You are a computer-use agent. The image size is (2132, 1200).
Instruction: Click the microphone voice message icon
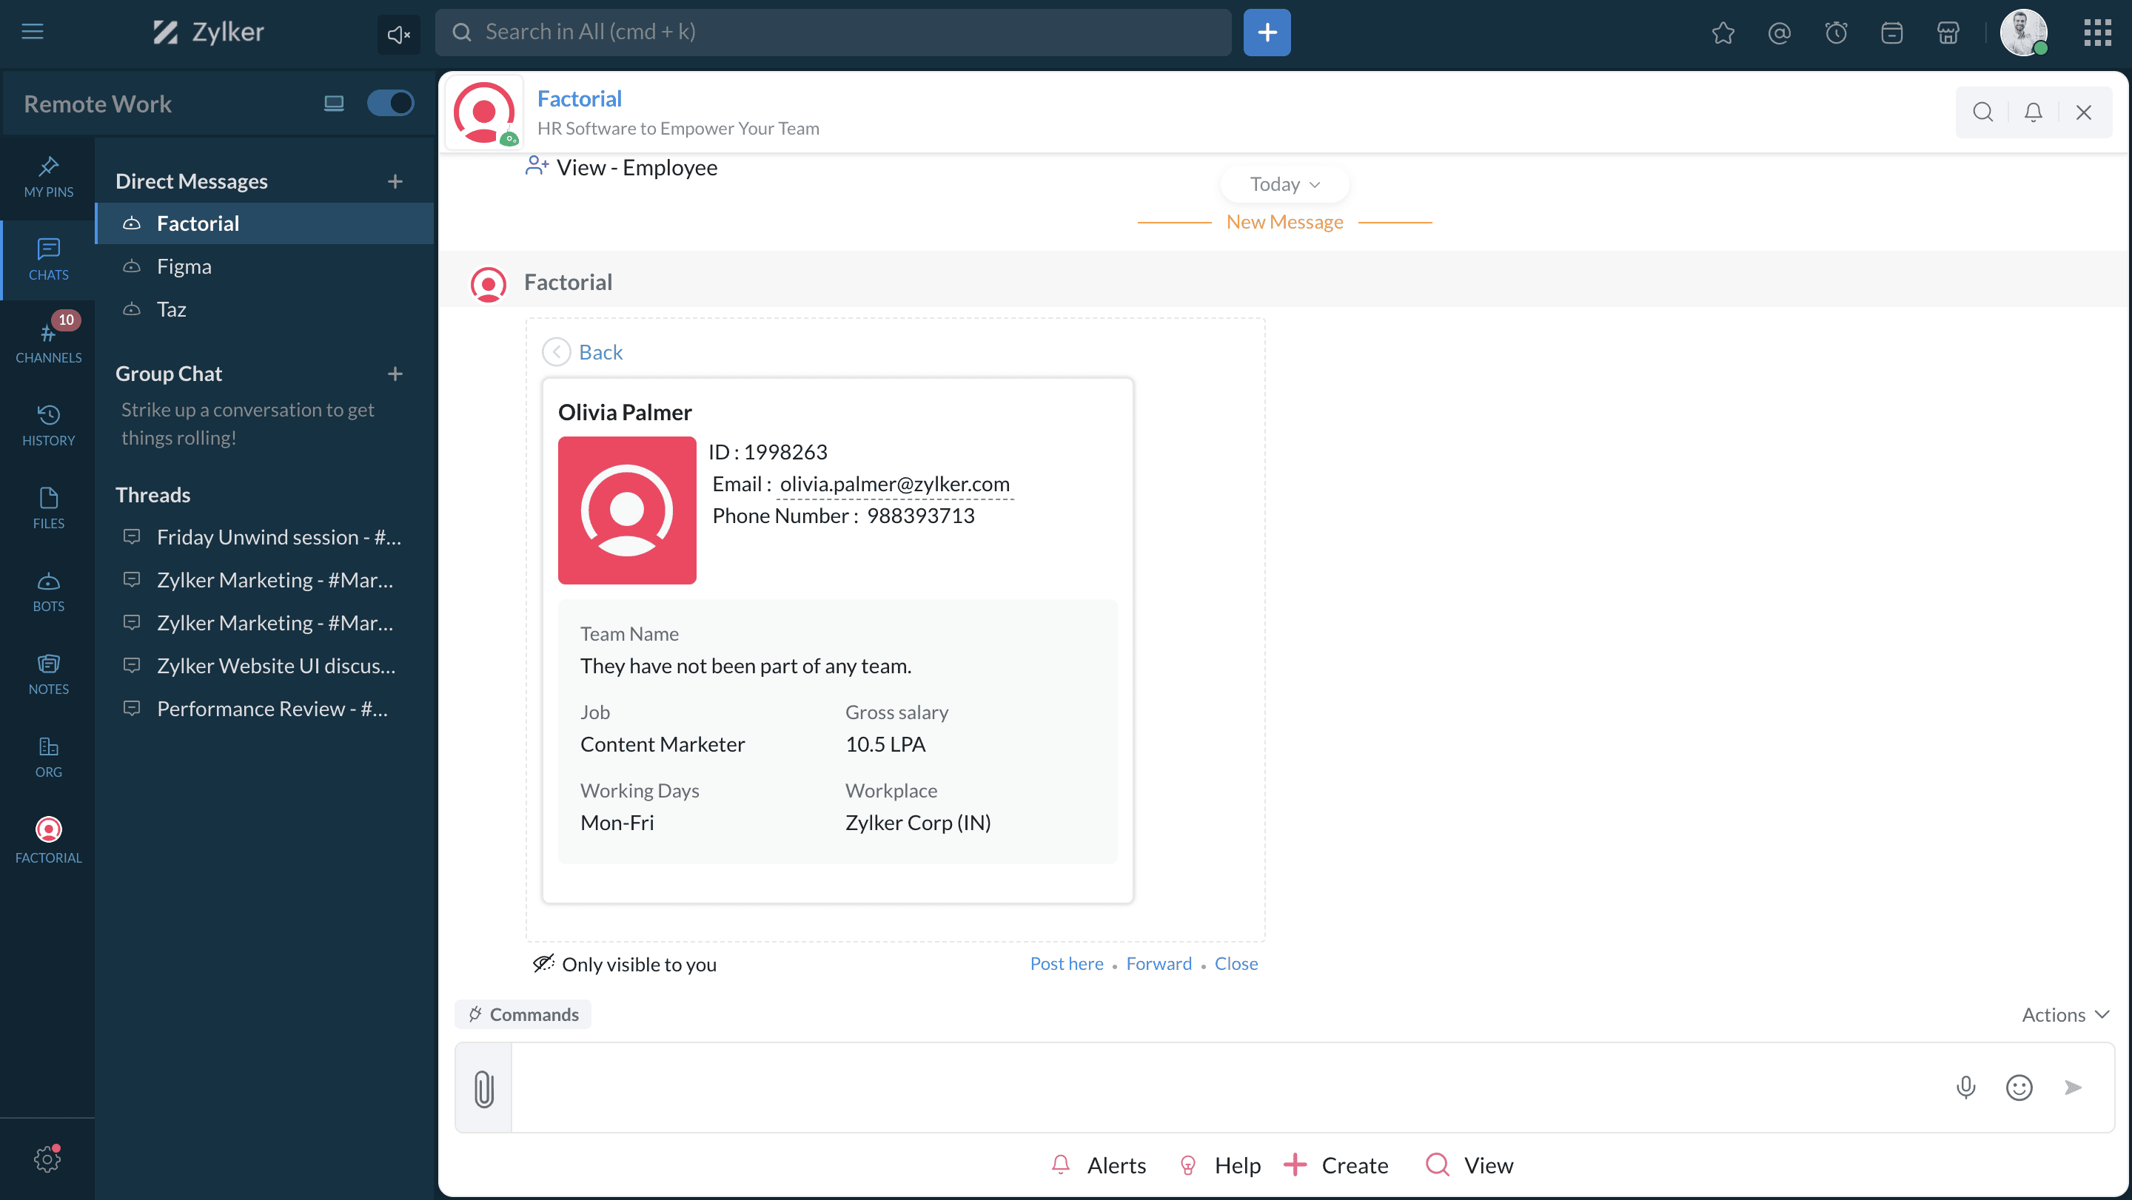1965,1087
